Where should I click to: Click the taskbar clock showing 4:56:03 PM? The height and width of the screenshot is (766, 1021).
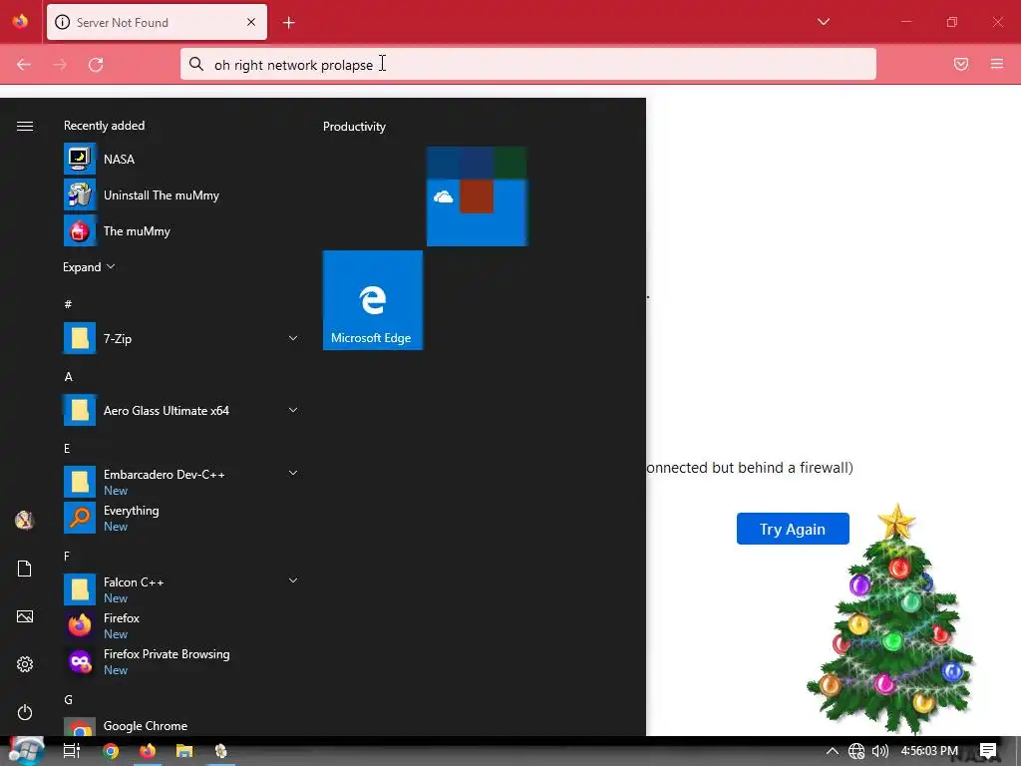(929, 751)
